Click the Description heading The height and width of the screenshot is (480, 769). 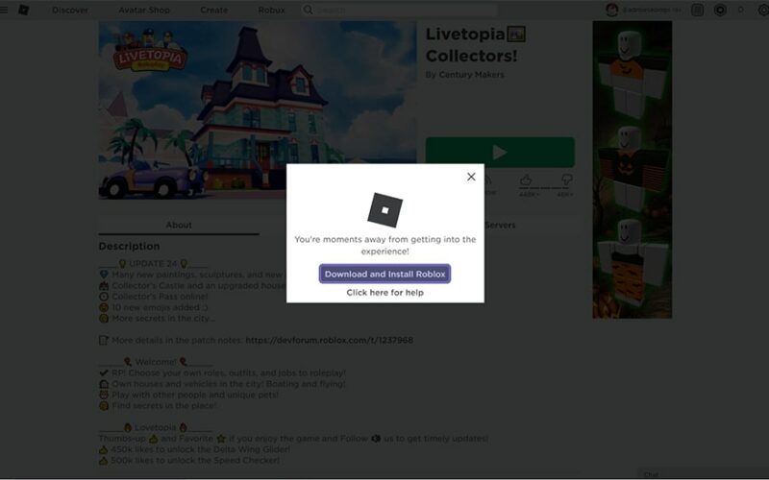[129, 247]
